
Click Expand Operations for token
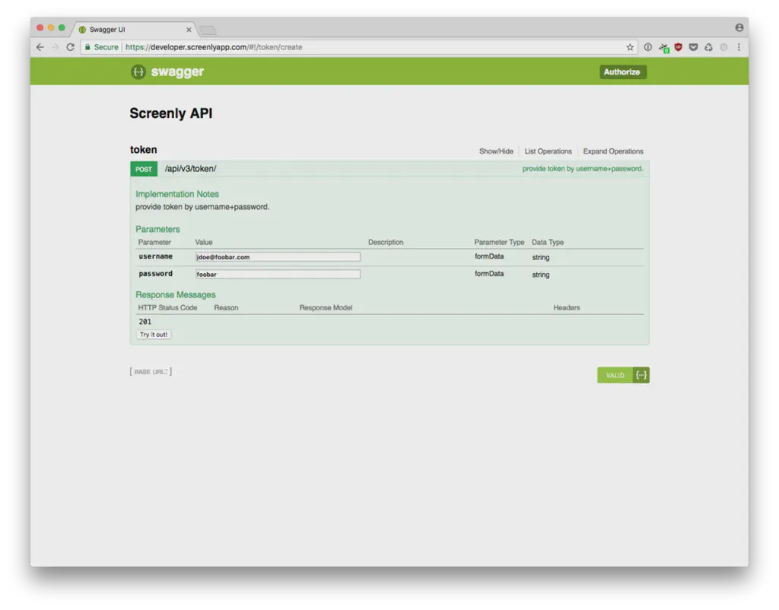click(613, 151)
